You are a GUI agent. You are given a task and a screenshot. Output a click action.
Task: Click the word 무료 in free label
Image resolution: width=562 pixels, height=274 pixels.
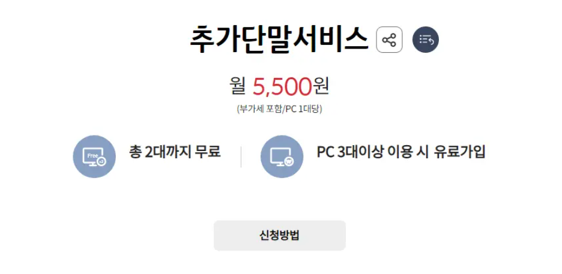(x=208, y=152)
